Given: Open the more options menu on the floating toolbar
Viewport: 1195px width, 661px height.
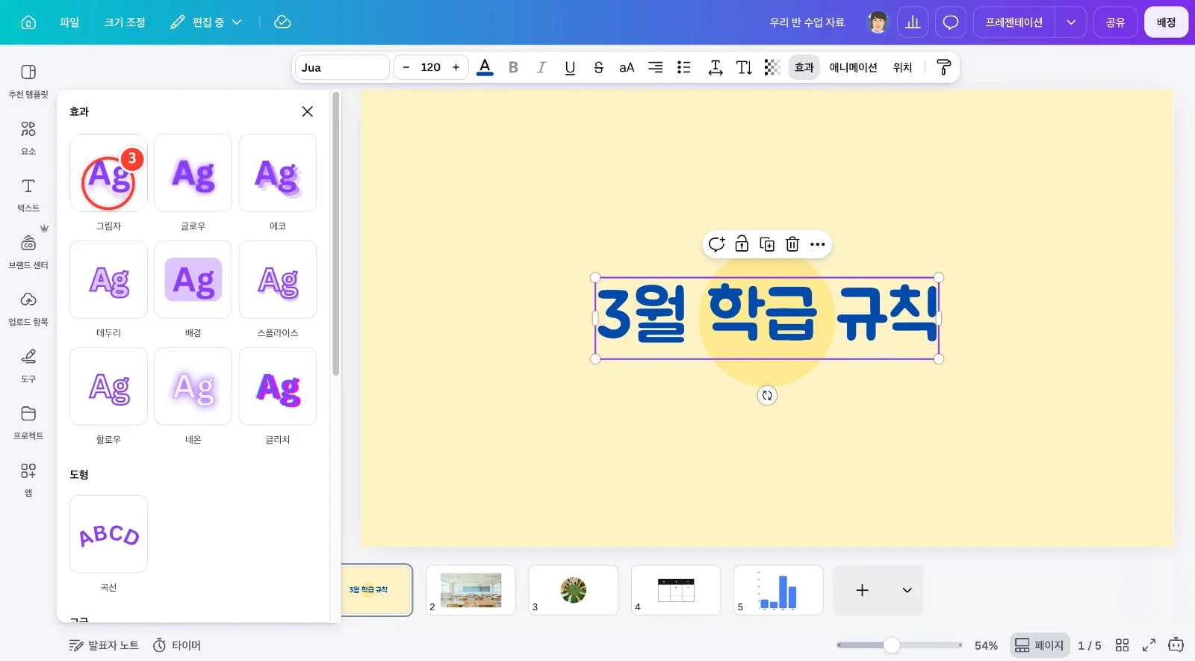Looking at the screenshot, I should pos(818,244).
